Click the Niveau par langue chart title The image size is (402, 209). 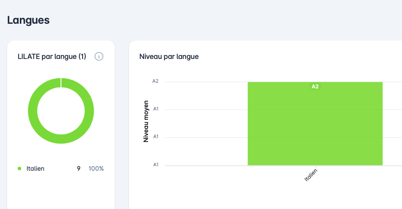click(x=169, y=56)
